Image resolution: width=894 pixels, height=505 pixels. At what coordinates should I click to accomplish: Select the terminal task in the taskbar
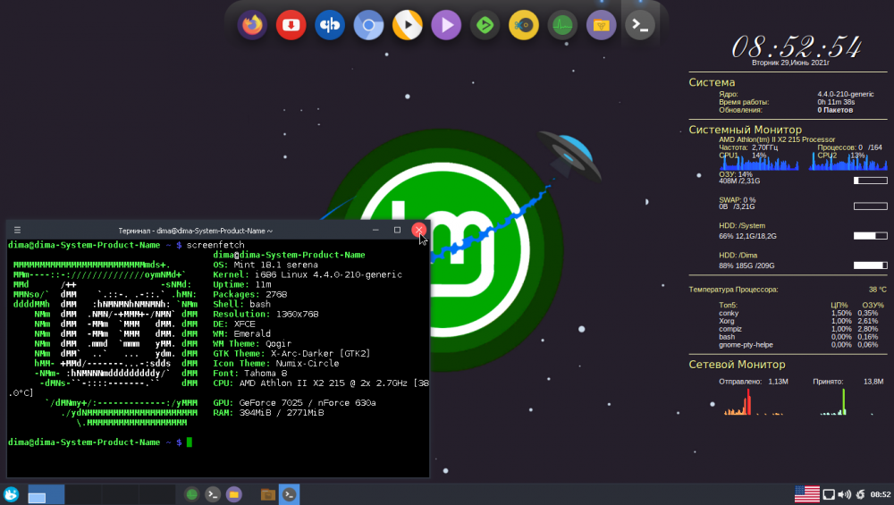(289, 494)
